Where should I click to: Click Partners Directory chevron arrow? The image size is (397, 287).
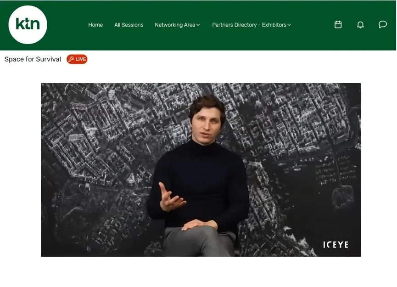289,25
